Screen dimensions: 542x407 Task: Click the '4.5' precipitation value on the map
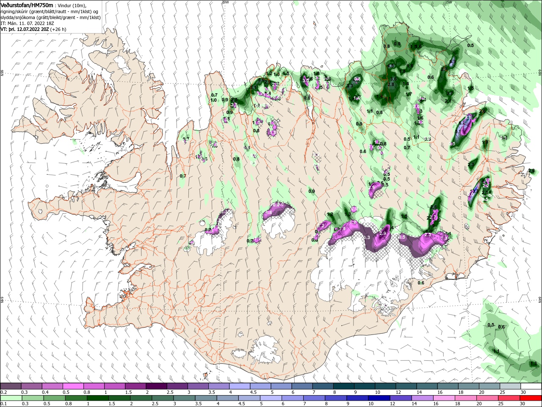point(391,66)
